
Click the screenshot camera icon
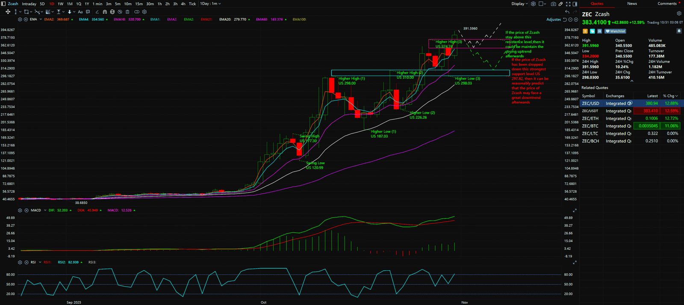553,4
